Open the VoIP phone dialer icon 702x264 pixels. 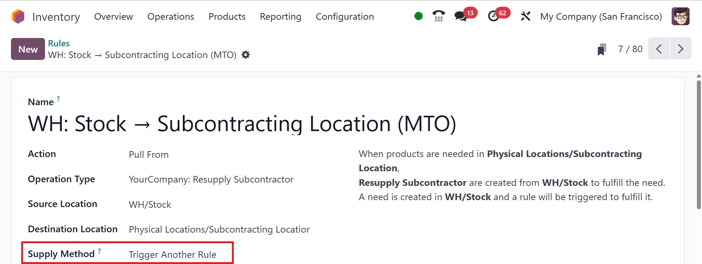[438, 16]
